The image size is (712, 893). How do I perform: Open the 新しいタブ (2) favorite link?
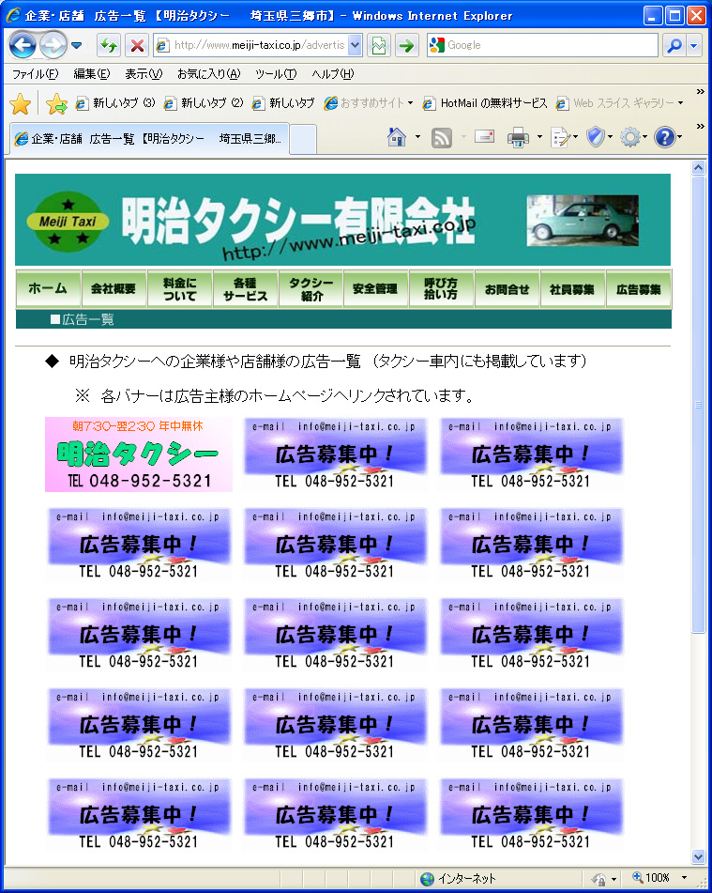204,103
